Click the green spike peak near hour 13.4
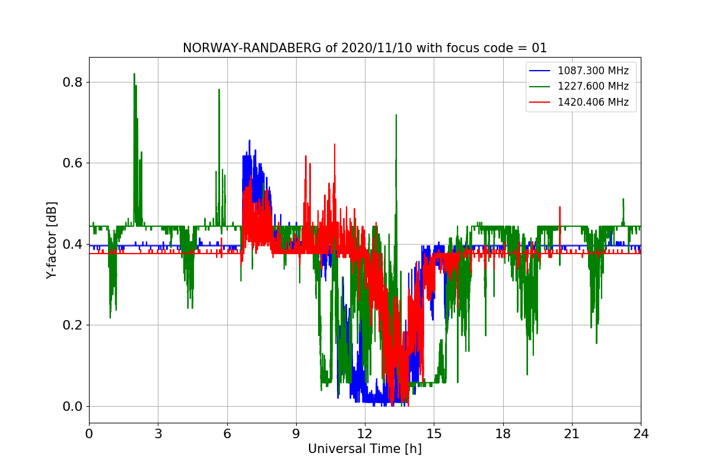 [396, 116]
